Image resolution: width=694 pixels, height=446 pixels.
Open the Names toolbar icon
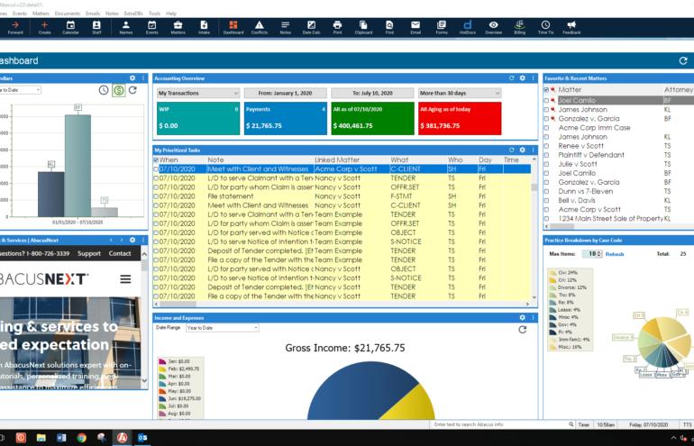(125, 27)
